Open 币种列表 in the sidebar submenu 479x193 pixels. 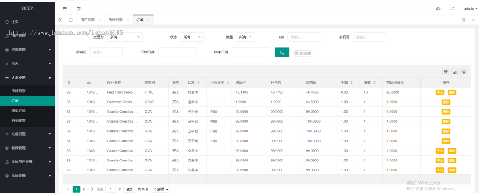(x=28, y=91)
